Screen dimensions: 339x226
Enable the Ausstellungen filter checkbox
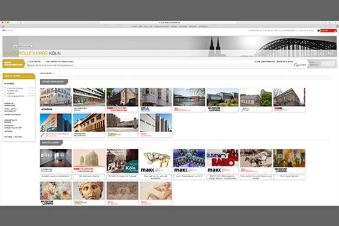[5, 91]
